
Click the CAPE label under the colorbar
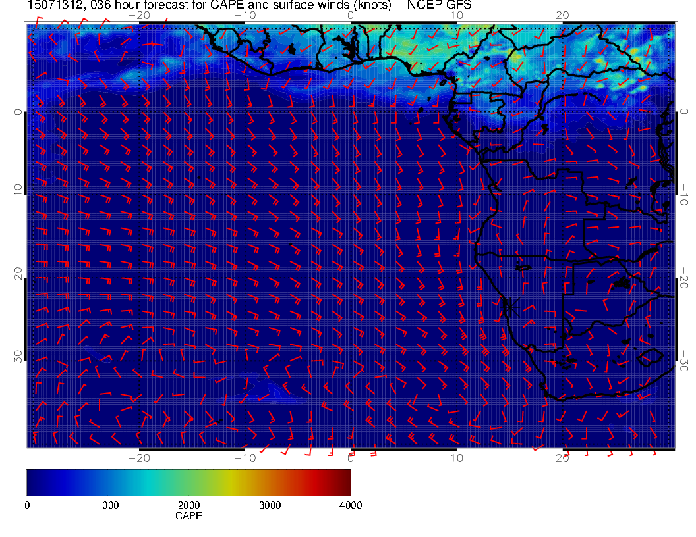188,516
